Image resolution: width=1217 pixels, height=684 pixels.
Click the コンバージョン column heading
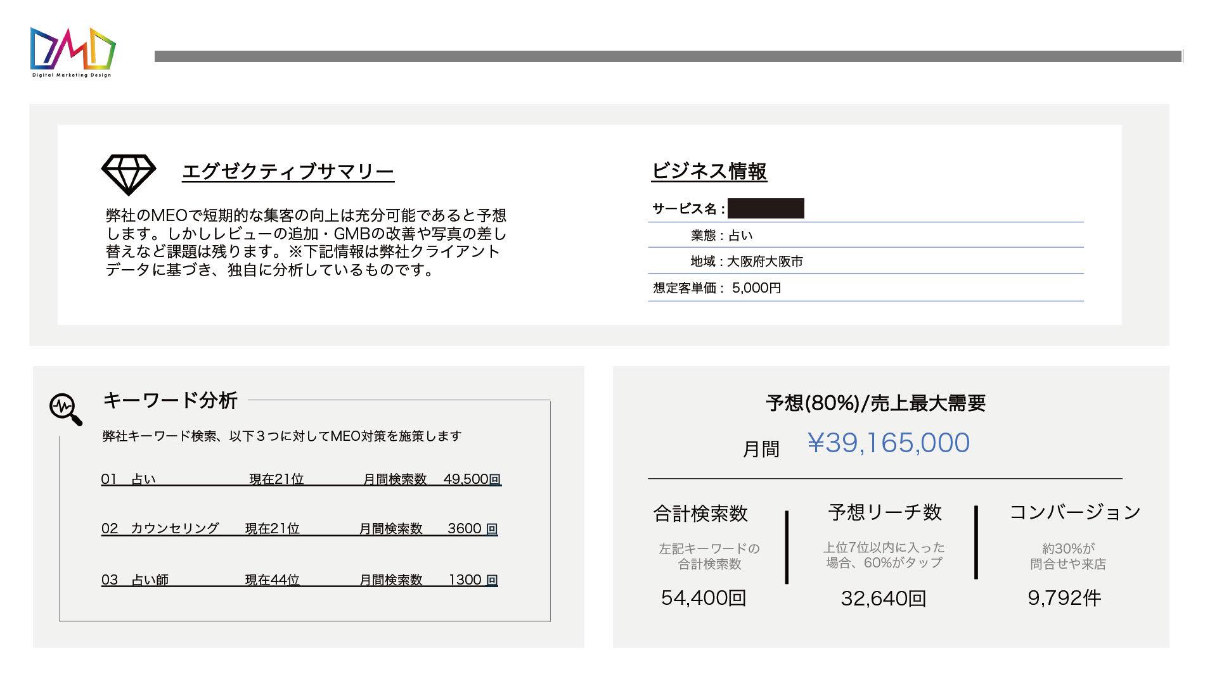point(1074,512)
